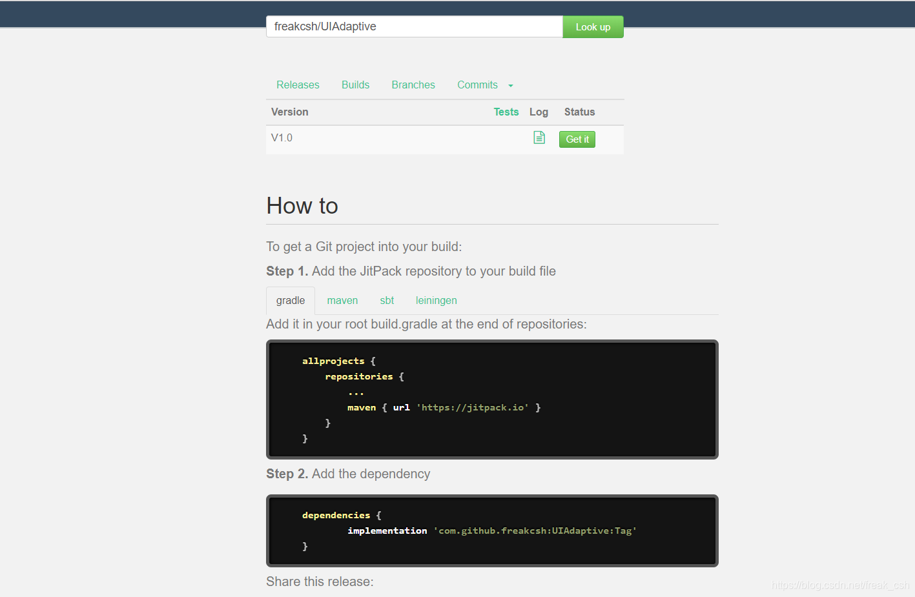Click the 'dependencies {' code line

[x=342, y=516]
